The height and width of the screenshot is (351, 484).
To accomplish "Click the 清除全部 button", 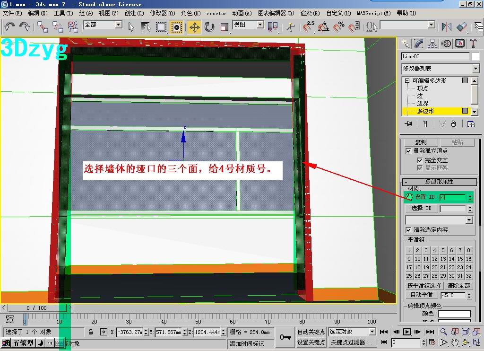I will (x=458, y=286).
